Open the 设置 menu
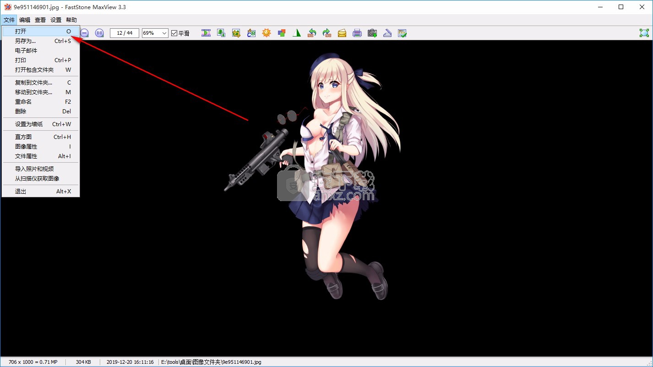The height and width of the screenshot is (367, 653). pos(56,20)
